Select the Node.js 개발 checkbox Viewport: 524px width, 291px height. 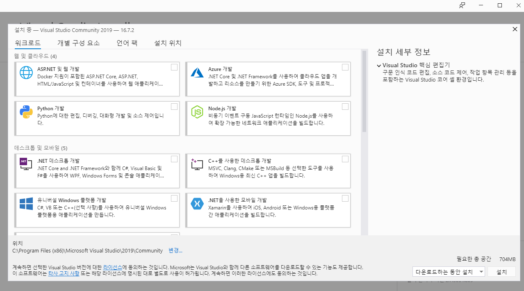point(345,107)
